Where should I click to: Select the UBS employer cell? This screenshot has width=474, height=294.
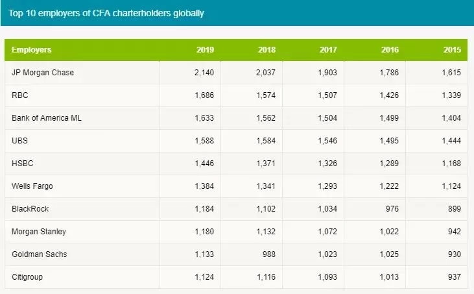click(20, 141)
